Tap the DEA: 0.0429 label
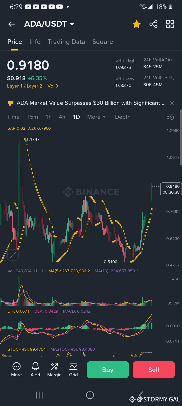This screenshot has width=182, height=406. point(46,311)
